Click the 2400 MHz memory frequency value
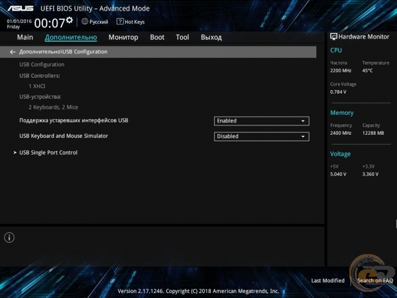The image size is (397, 298). point(341,133)
